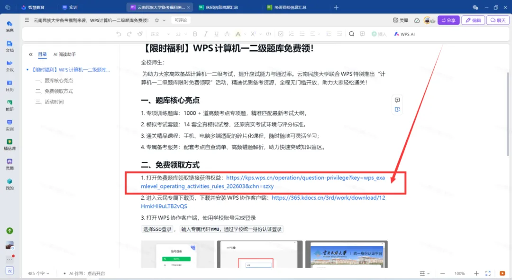The image size is (512, 280).
Task: Open the font color dropdown arrow
Action: coord(245,34)
